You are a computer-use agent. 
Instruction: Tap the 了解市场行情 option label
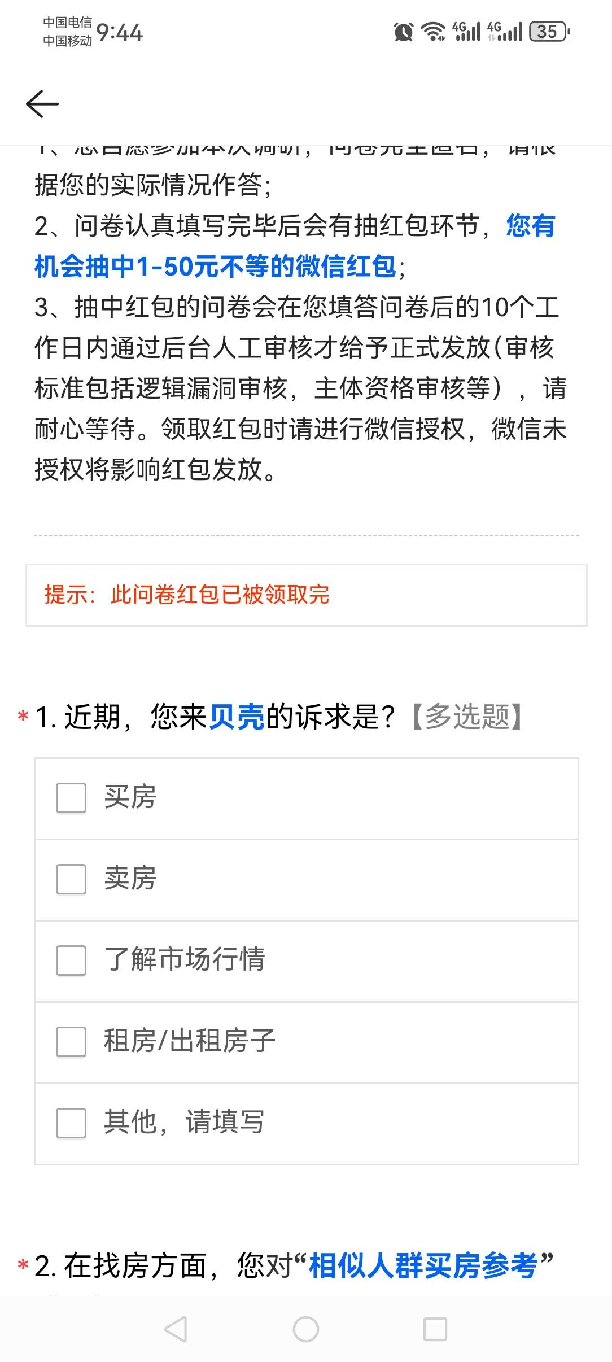coord(185,959)
